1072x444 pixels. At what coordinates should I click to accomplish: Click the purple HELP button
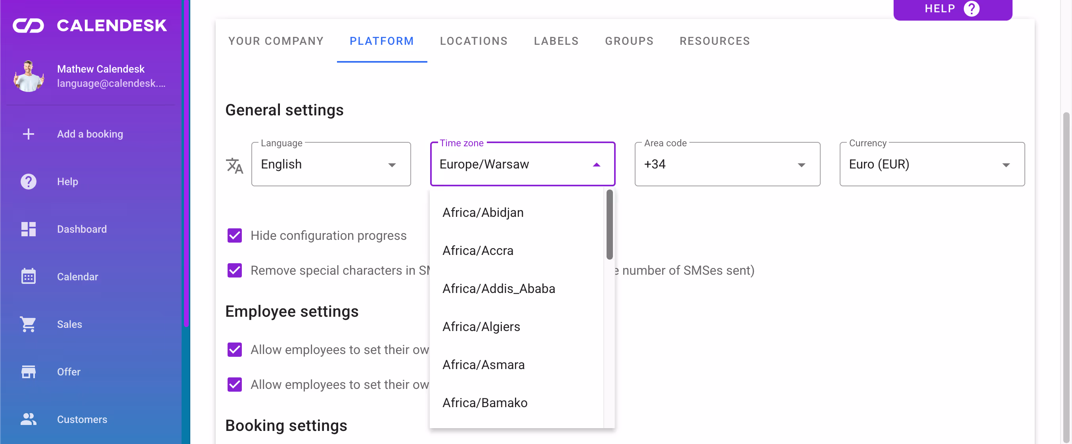952,9
